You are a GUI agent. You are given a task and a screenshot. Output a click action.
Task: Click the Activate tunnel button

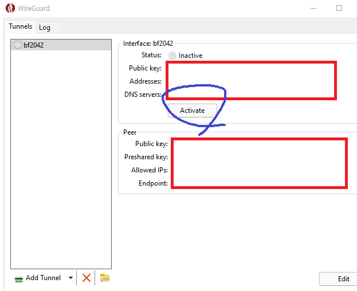[193, 111]
